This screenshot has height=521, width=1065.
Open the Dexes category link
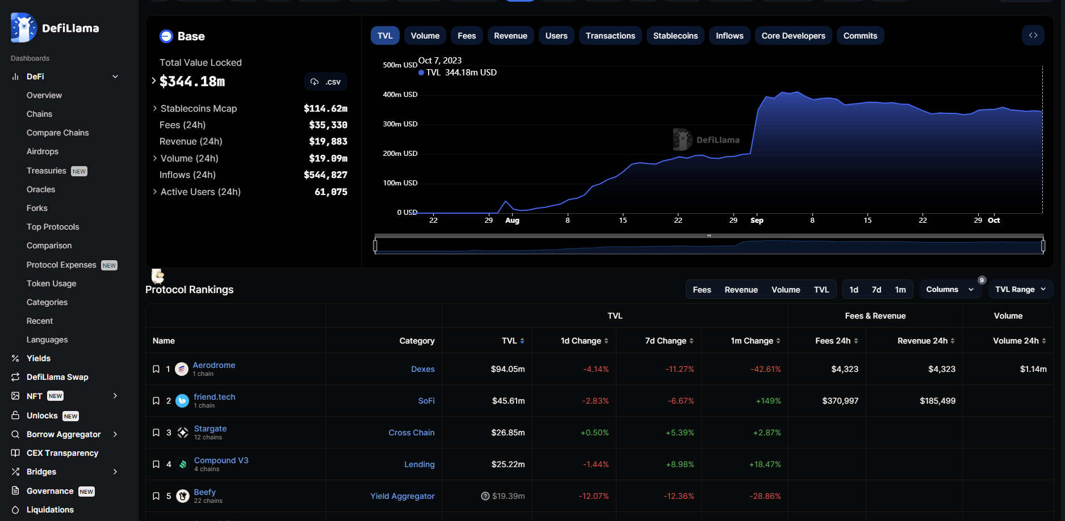(x=423, y=369)
